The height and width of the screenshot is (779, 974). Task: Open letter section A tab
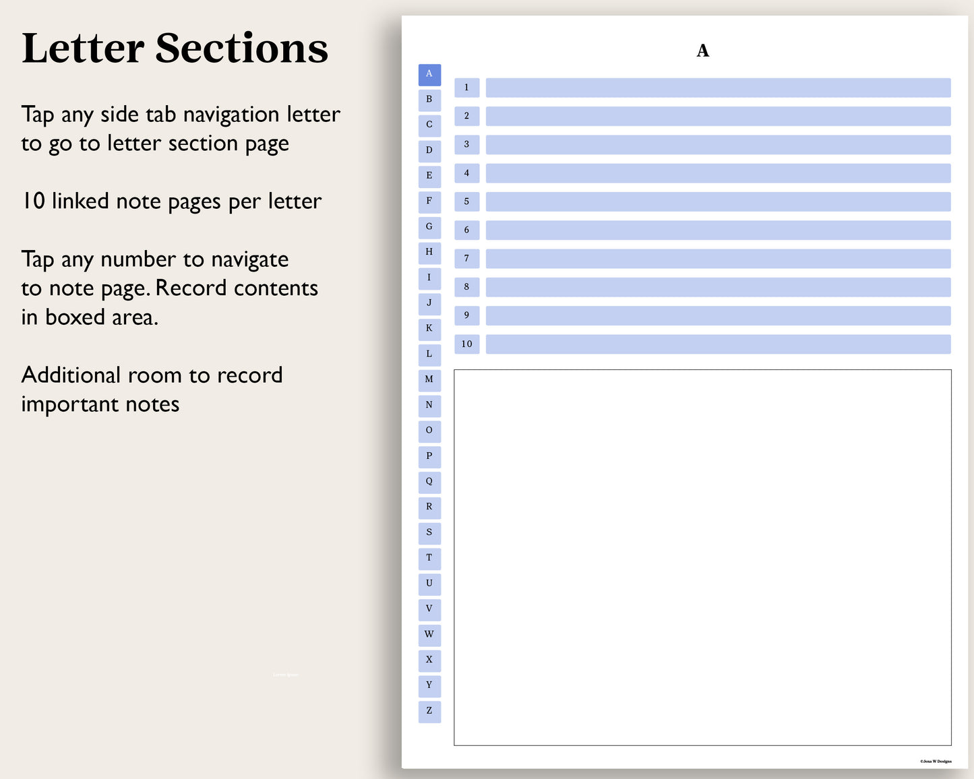(429, 74)
